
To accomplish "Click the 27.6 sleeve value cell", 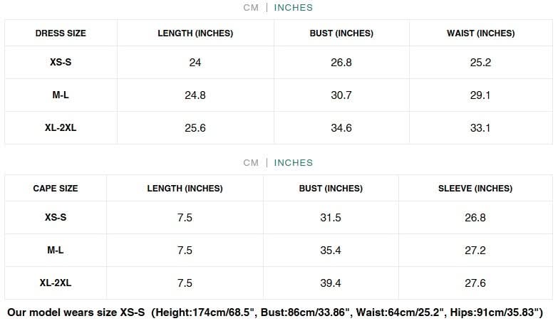I will pos(475,283).
